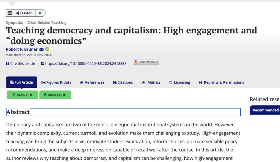Open Reprints & Permissions tab

coord(221,82)
